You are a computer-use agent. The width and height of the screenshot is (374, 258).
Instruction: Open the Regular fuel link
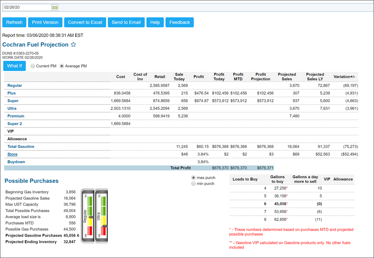click(15, 85)
